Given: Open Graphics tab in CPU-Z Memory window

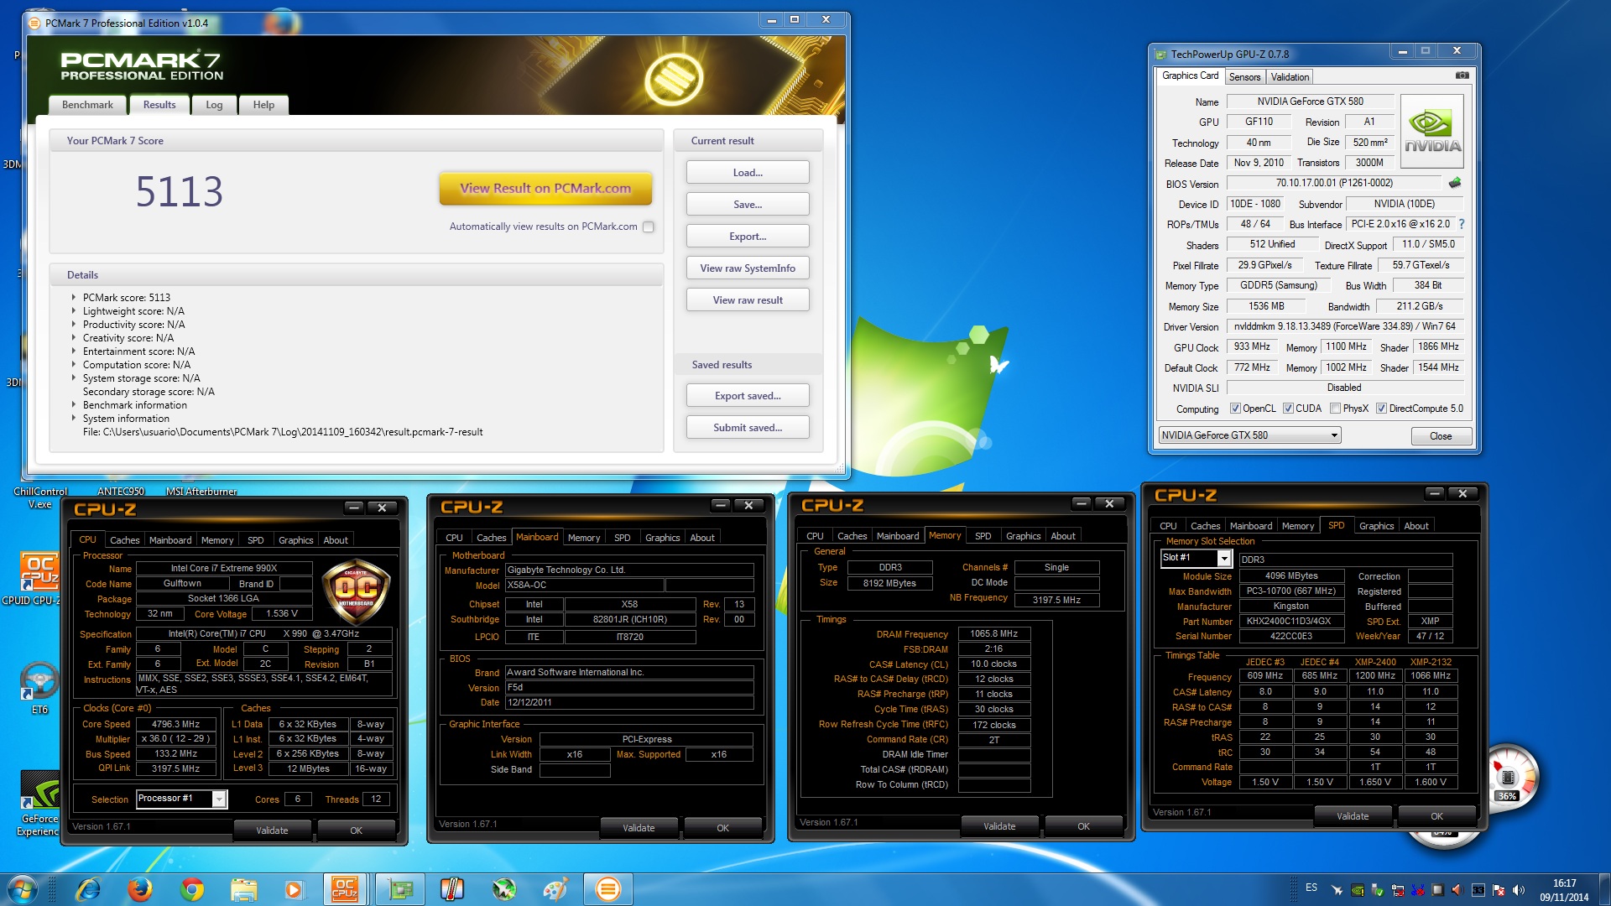Looking at the screenshot, I should (1023, 536).
